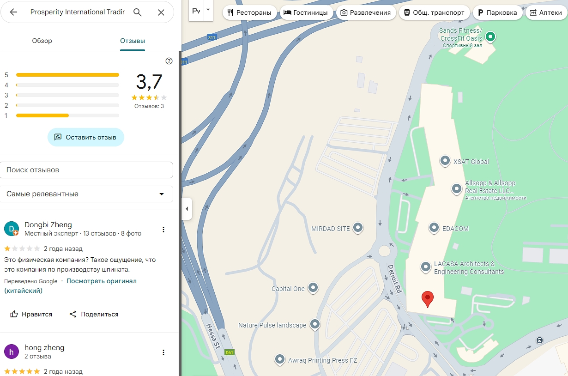The image size is (568, 376).
Task: Share the review via Поделиться
Action: (94, 314)
